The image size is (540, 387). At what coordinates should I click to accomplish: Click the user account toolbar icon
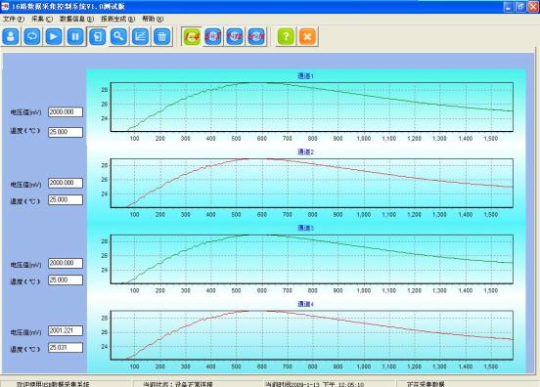pos(11,36)
